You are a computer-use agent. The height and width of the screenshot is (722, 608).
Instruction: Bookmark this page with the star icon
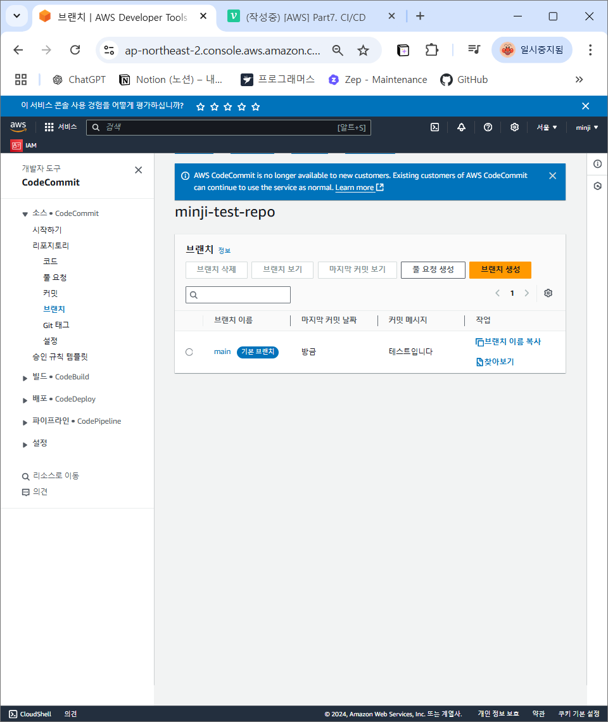click(363, 50)
